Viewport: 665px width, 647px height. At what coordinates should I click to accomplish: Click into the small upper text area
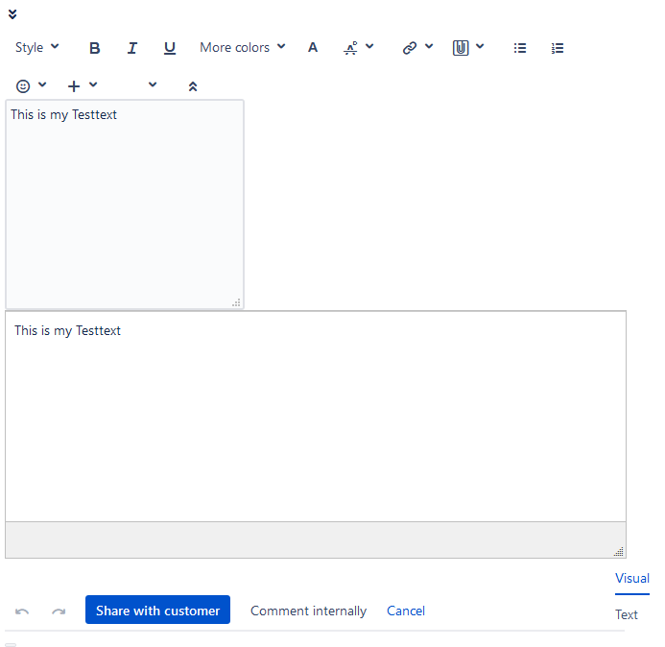pos(125,204)
